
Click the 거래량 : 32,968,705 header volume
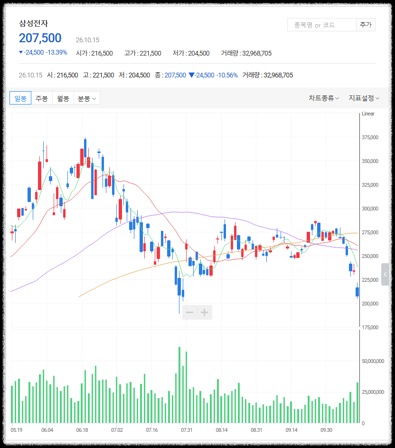click(246, 53)
